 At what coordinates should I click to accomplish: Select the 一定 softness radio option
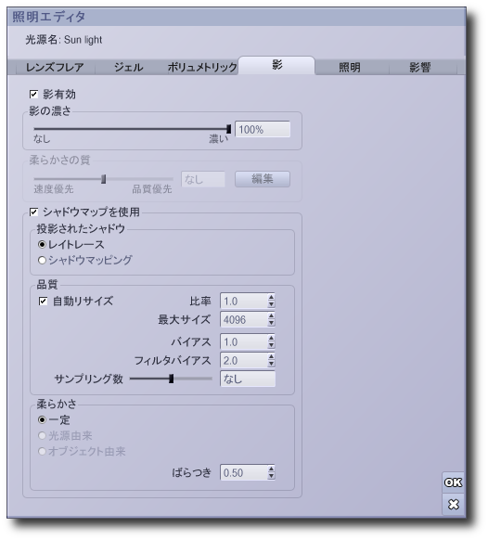[x=42, y=419]
